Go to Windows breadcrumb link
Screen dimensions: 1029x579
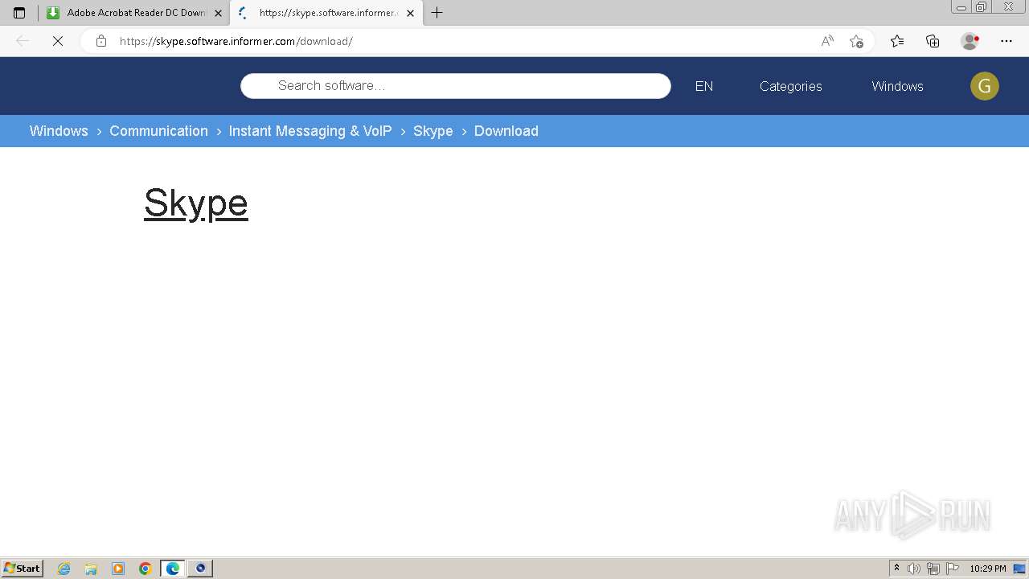click(x=59, y=131)
